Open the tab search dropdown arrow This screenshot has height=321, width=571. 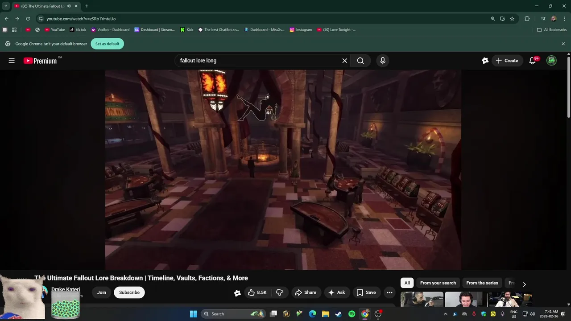pos(6,6)
